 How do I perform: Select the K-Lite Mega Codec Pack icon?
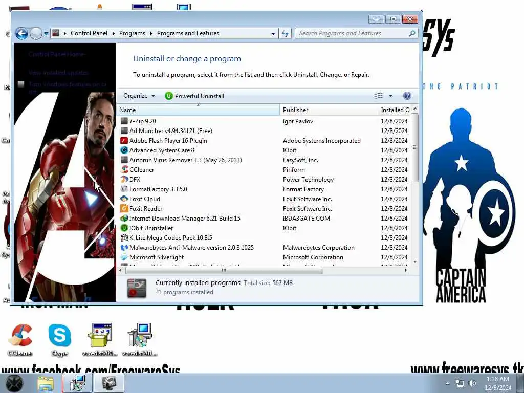(124, 237)
